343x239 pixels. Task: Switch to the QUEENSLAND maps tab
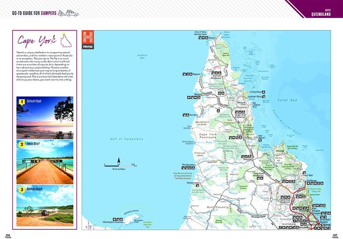tap(321, 14)
